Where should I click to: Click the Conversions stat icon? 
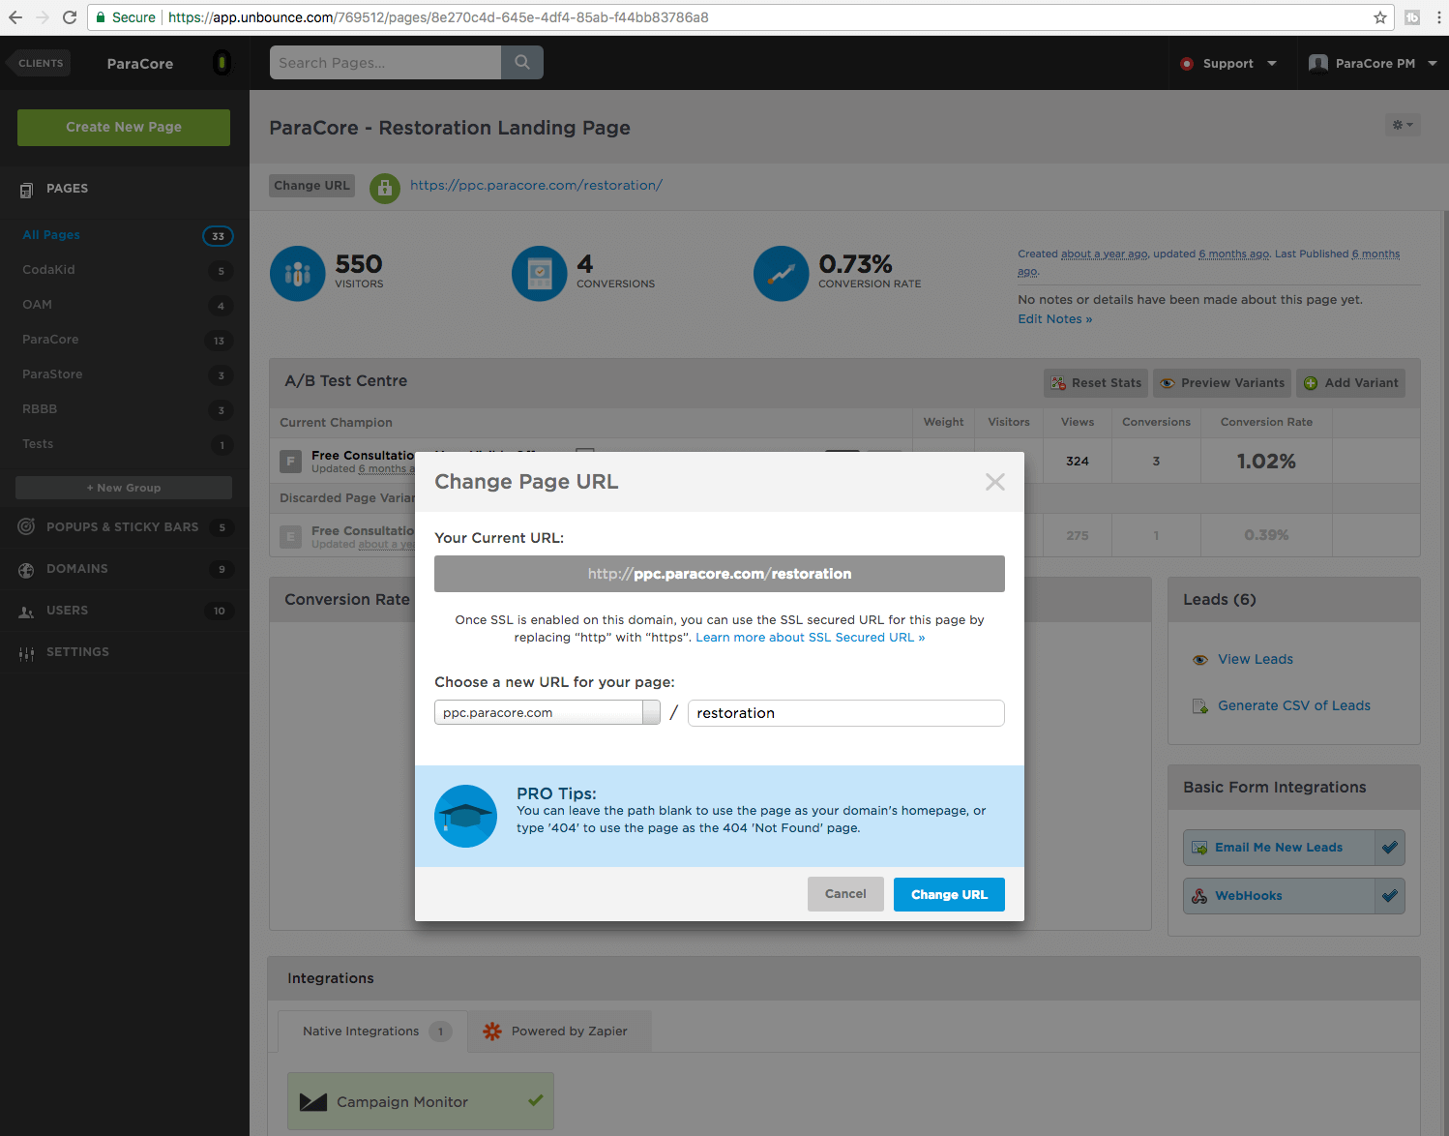540,274
